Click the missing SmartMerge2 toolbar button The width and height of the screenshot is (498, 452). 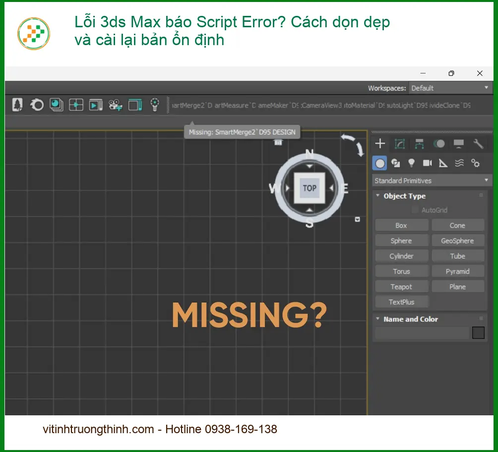point(191,105)
